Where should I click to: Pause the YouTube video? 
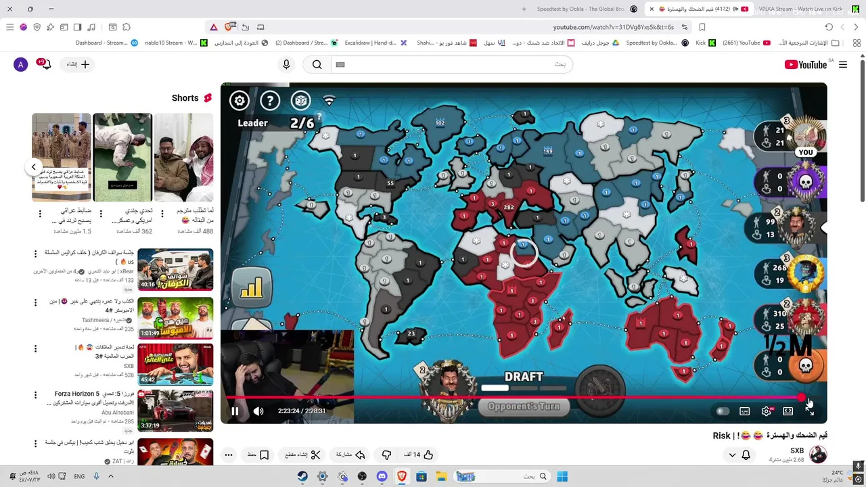(x=235, y=411)
